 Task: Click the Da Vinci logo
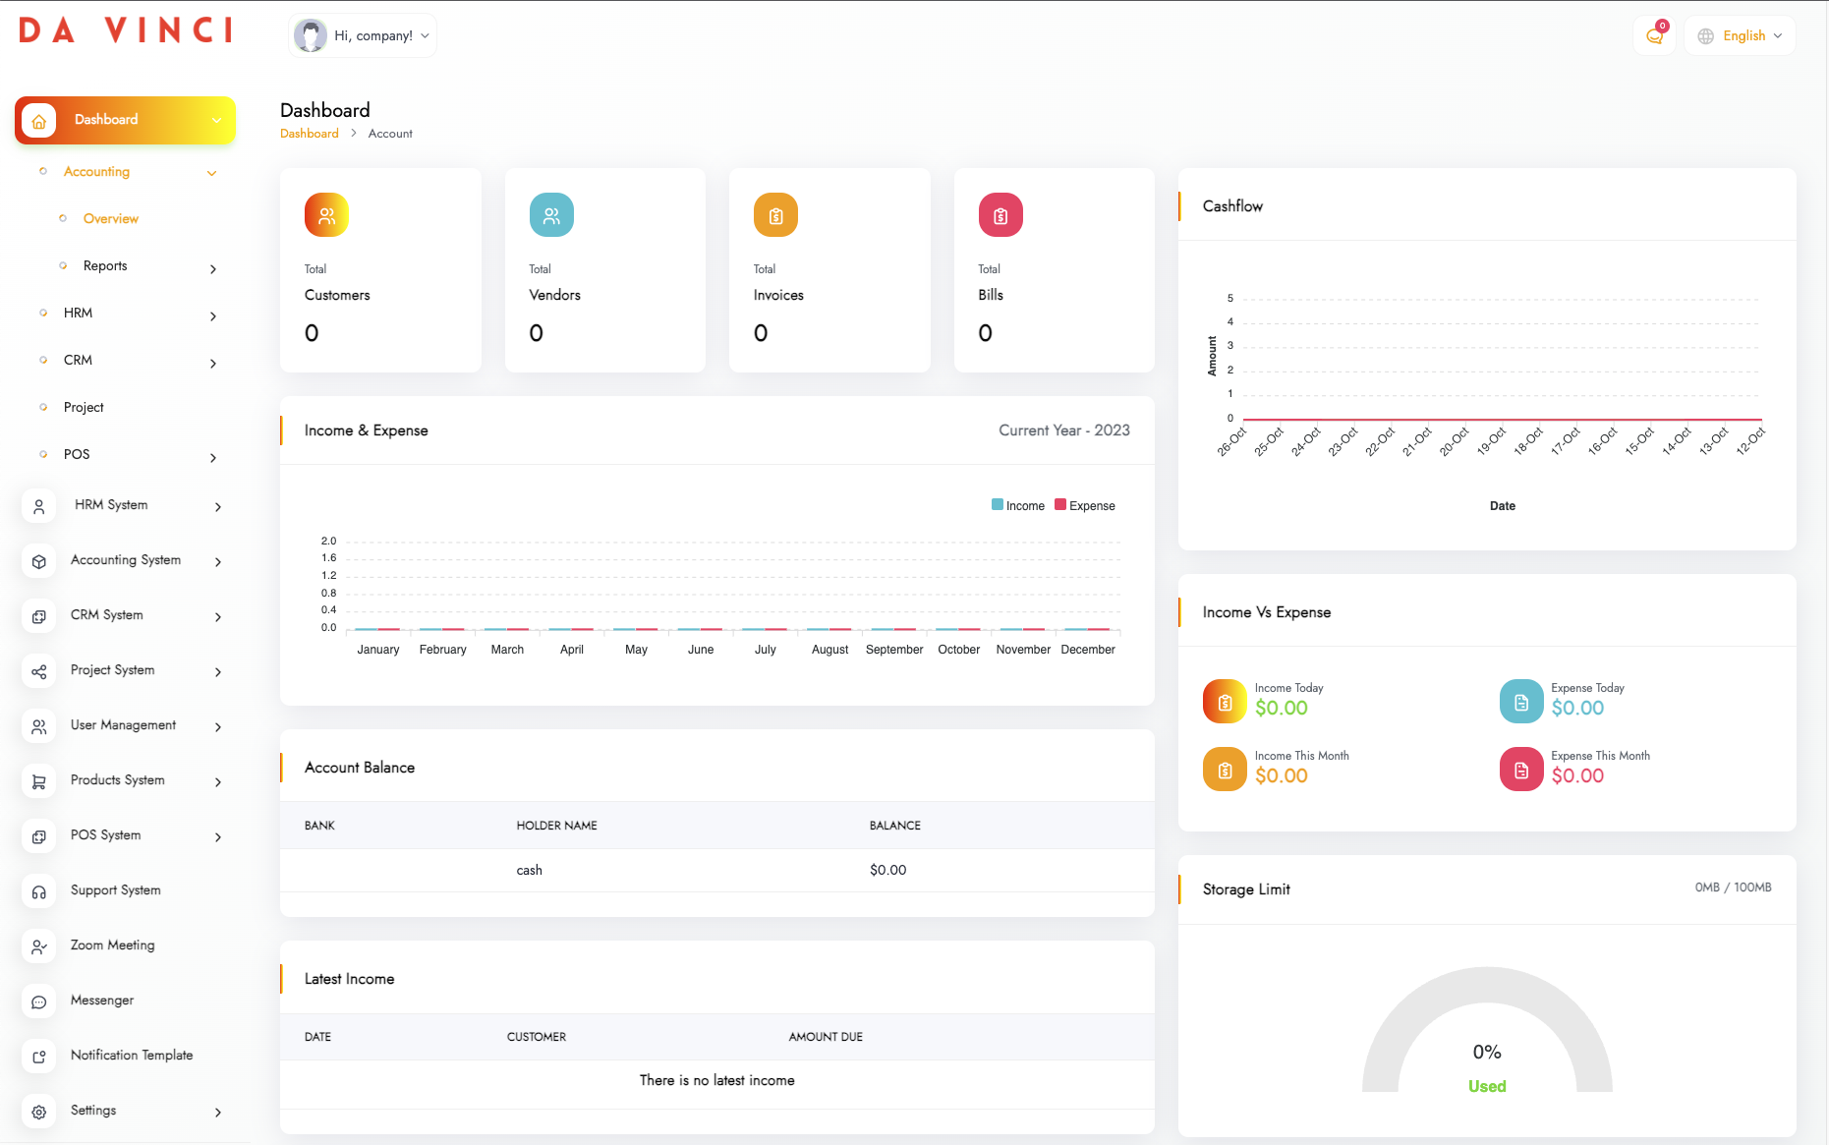point(126,30)
